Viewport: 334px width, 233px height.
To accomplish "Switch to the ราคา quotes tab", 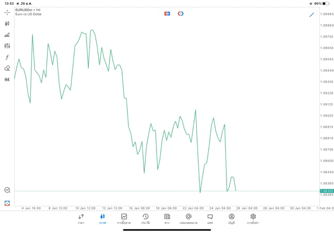I will point(81,219).
